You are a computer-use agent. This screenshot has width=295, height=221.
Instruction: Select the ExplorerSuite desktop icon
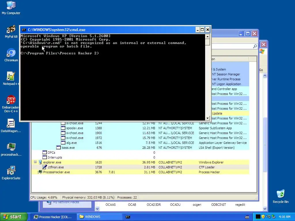(x=11, y=173)
